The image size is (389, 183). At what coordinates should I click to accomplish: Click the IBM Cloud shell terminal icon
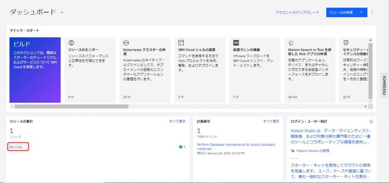181,43
